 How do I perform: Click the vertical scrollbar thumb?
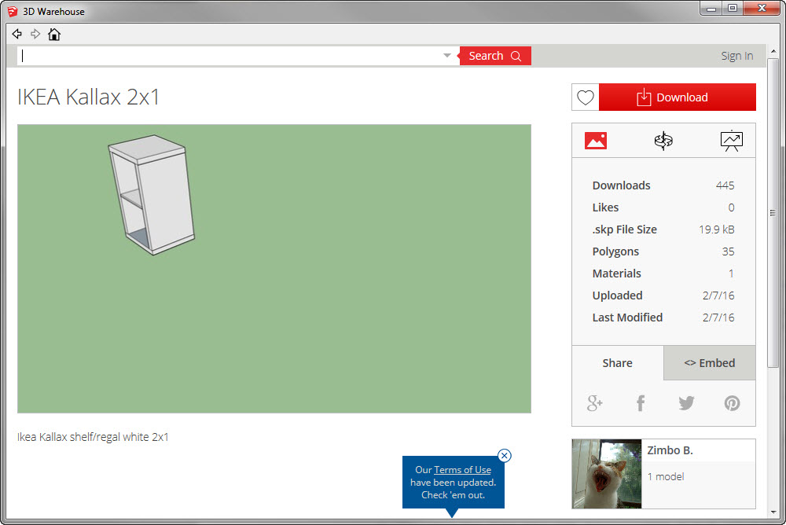point(773,213)
